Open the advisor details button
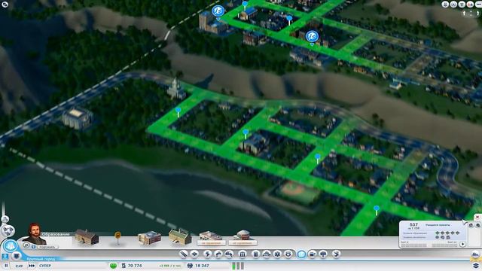This screenshot has height=271, width=482. coord(47,247)
